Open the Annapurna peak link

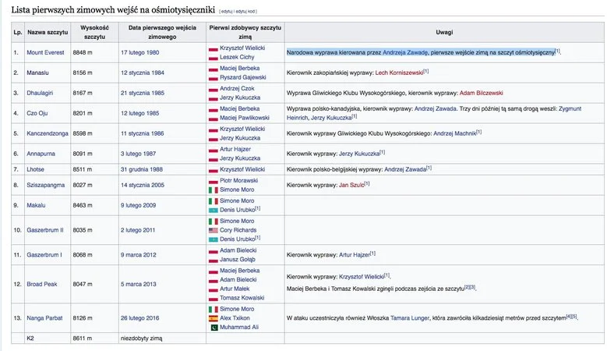41,154
